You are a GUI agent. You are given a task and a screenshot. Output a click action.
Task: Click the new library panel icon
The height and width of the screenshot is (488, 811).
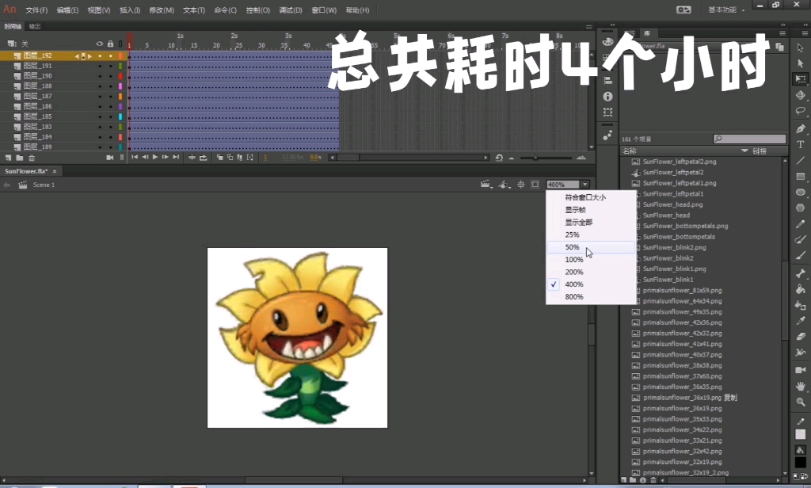click(779, 47)
